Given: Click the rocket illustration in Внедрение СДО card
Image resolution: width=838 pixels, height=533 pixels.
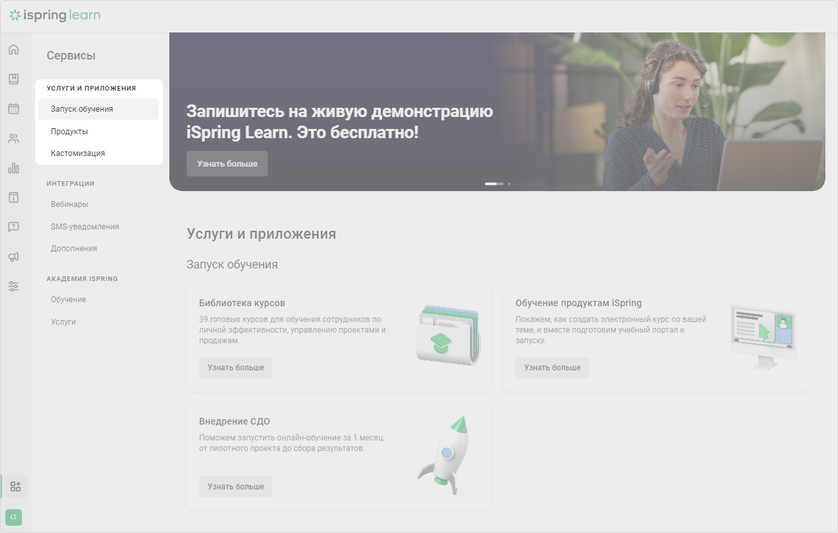Looking at the screenshot, I should [444, 456].
